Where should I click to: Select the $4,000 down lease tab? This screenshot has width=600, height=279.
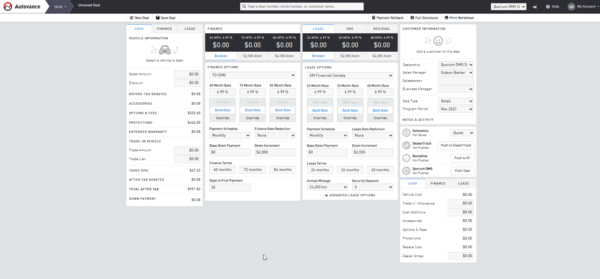tap(382, 56)
